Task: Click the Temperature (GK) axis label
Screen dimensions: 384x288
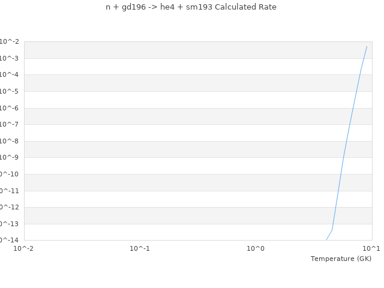Action: 341,259
